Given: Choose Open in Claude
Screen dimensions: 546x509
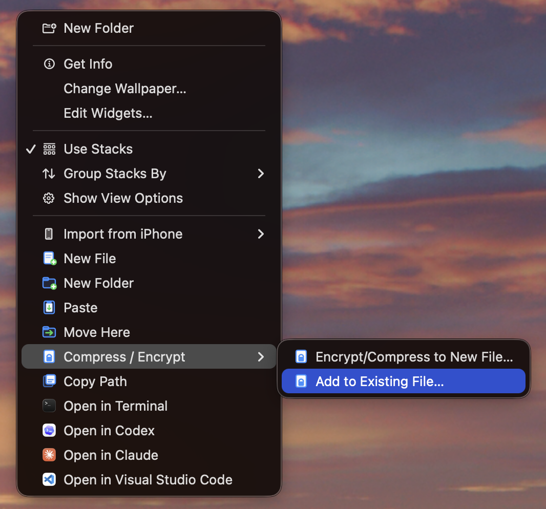Looking at the screenshot, I should click(149, 455).
